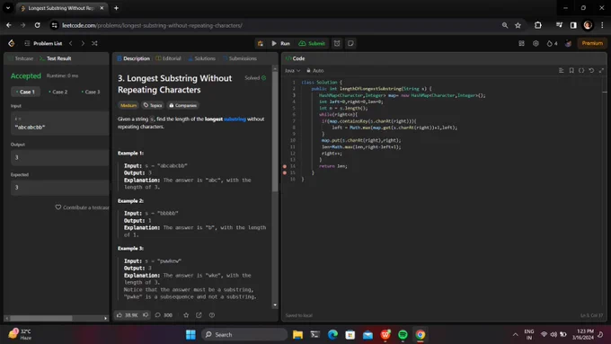Click the test result horizontal scrollbar

[41, 318]
